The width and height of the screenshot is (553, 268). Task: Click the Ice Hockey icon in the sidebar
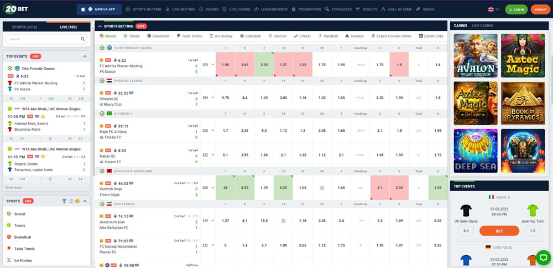9,260
